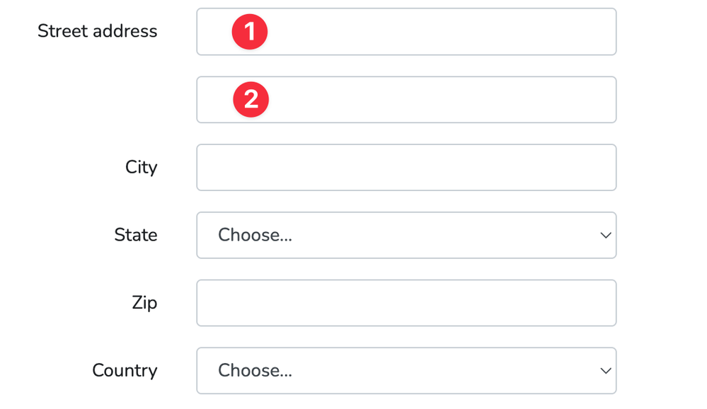The width and height of the screenshot is (707, 409).
Task: Click 'Choose...' text in Country selector
Action: (x=255, y=371)
